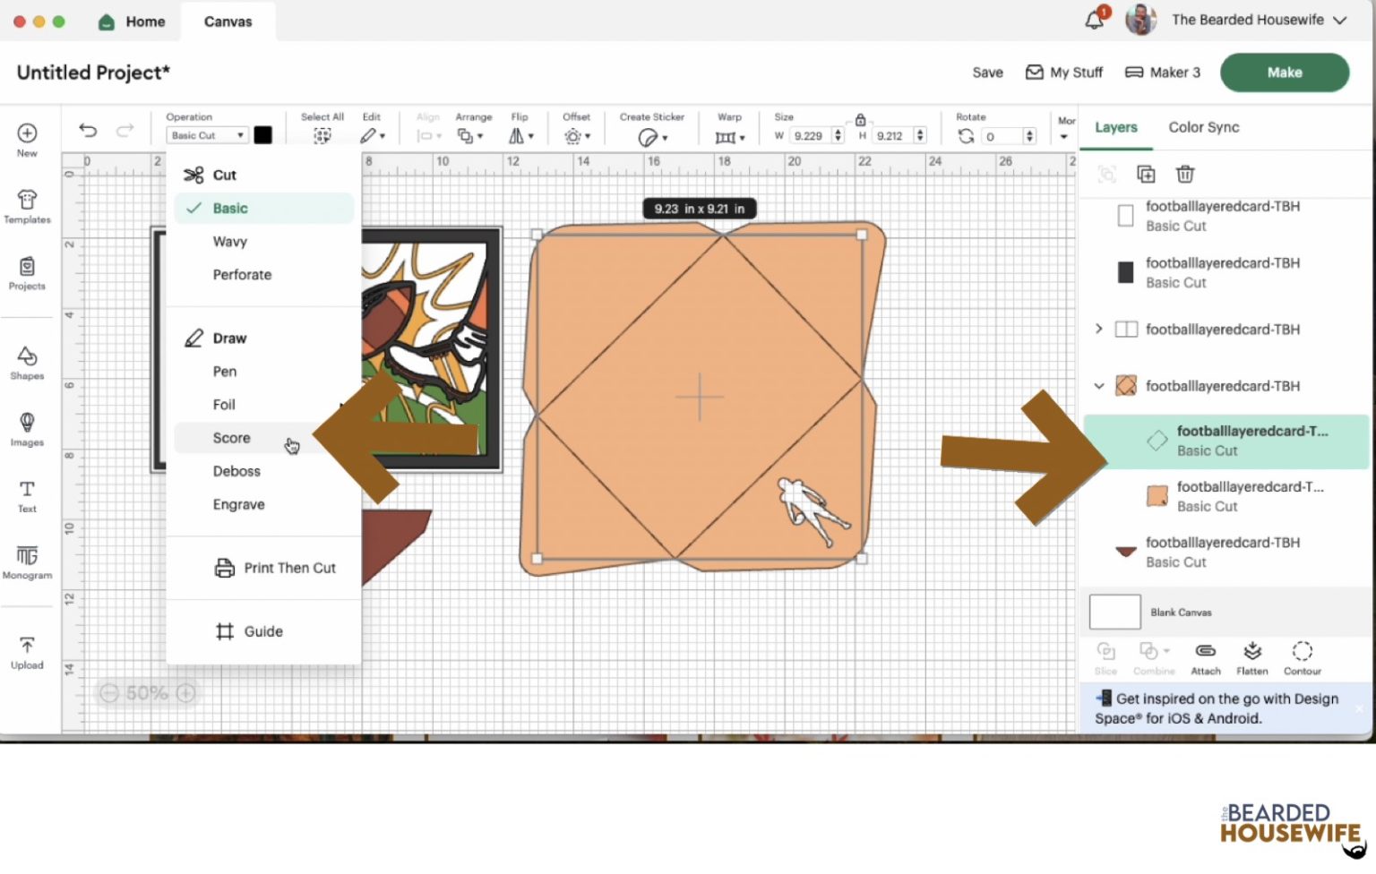Screen dimensions: 1376x874
Task: Expand the collapsed footballlayeredcard-TBH group
Action: [x=1099, y=329]
